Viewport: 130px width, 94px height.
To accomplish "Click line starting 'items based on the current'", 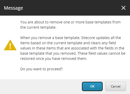I will click(68, 43).
